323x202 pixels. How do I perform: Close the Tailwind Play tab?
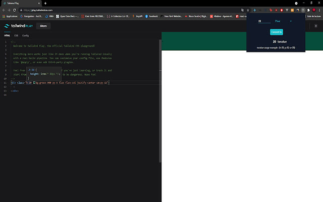coord(39,4)
